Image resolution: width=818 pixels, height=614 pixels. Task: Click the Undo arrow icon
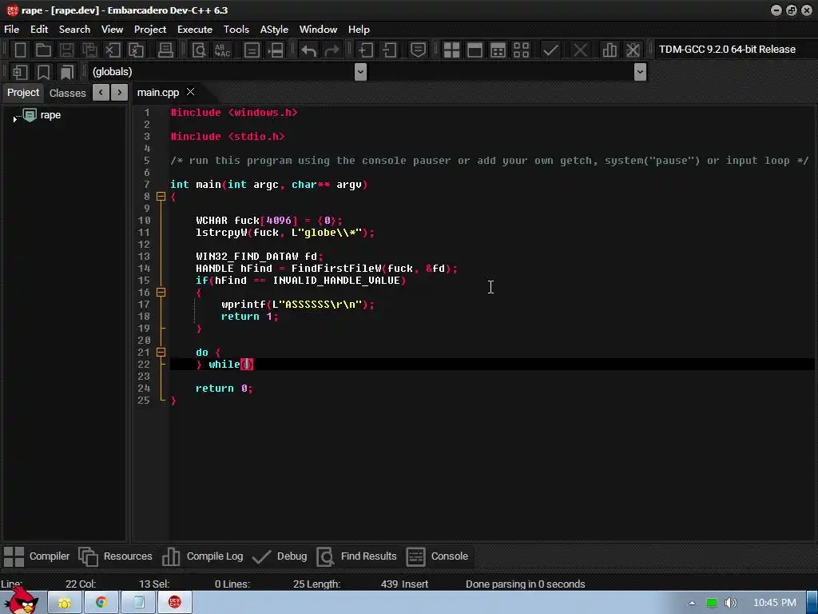coord(308,50)
